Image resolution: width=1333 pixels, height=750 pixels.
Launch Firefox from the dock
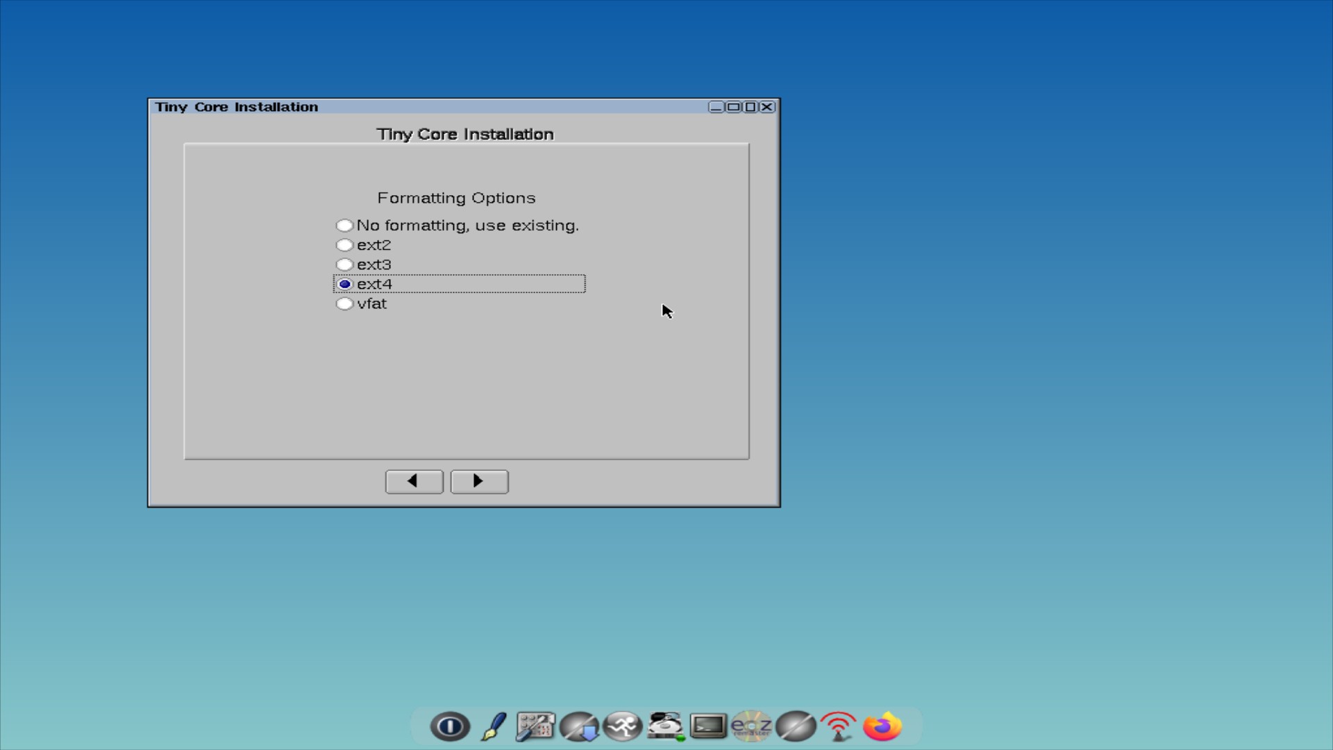(x=881, y=726)
